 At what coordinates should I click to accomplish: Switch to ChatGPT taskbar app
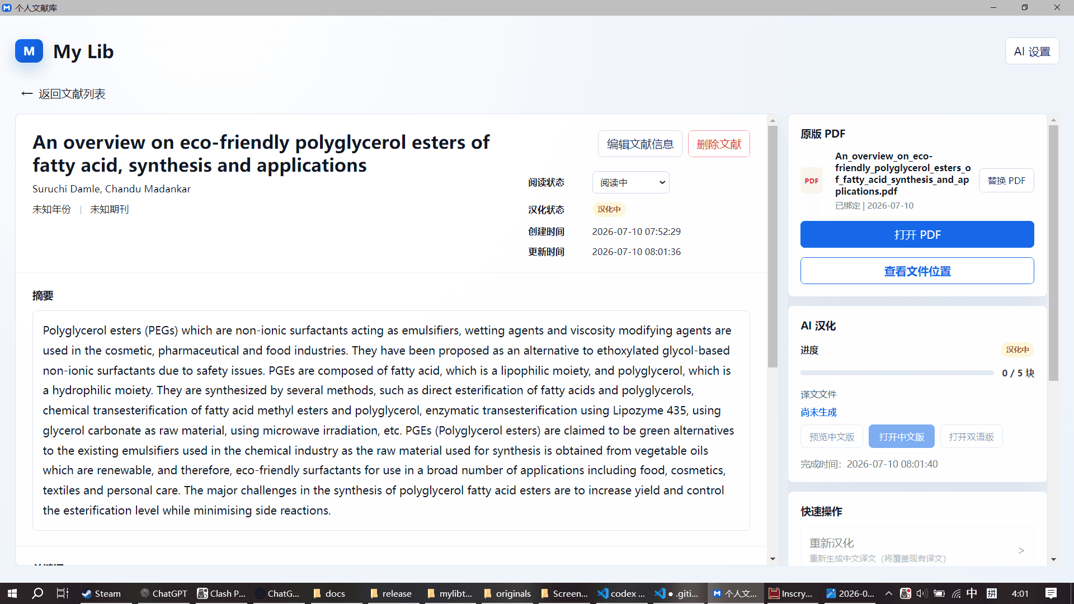163,593
